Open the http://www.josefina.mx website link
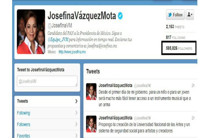Image resolution: width=208 pixels, height=138 pixels. click(72, 52)
